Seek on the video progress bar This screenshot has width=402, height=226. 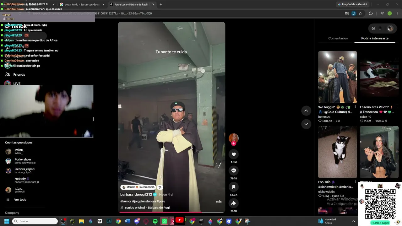point(171,212)
